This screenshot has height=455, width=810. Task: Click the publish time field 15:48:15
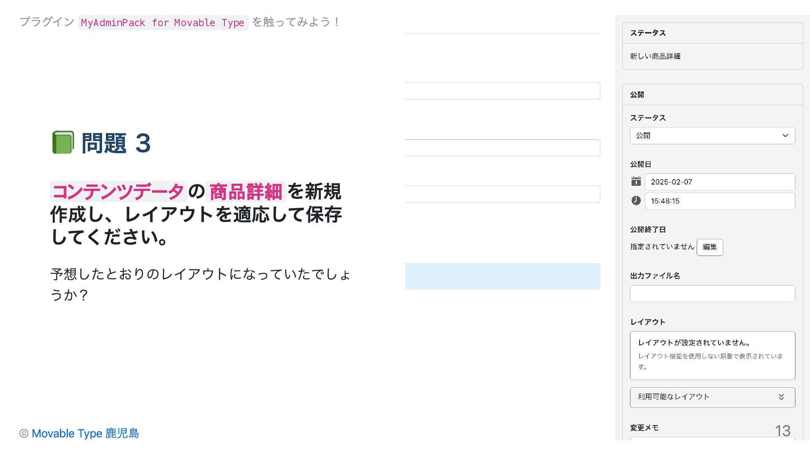pos(719,201)
